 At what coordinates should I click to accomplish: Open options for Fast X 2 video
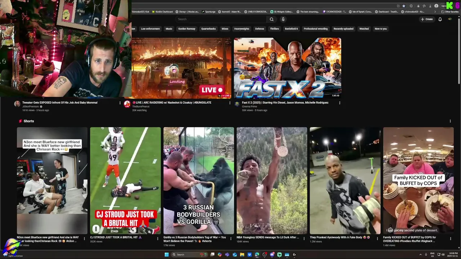coord(340,103)
